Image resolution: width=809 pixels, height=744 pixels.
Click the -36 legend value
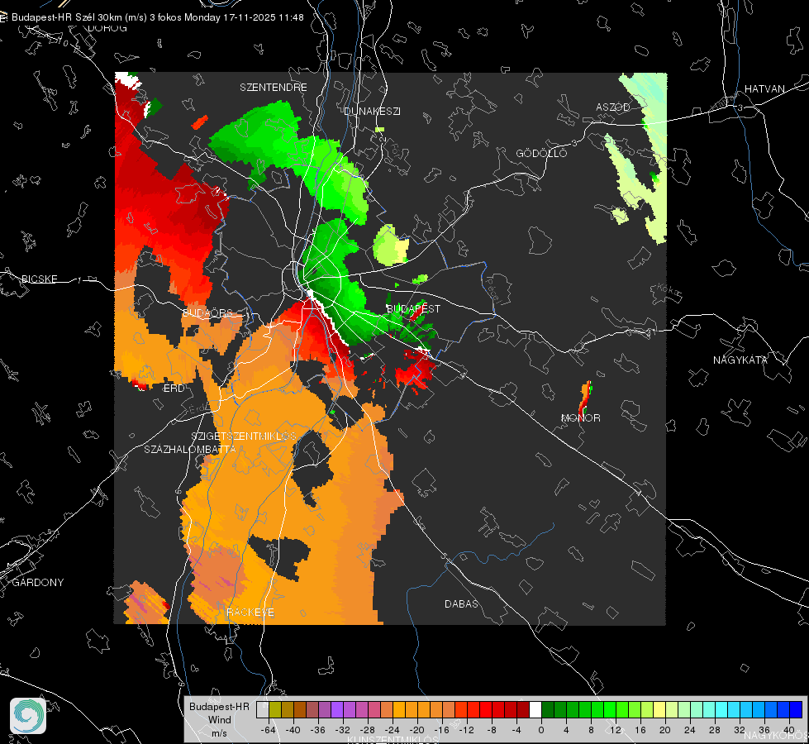click(318, 730)
